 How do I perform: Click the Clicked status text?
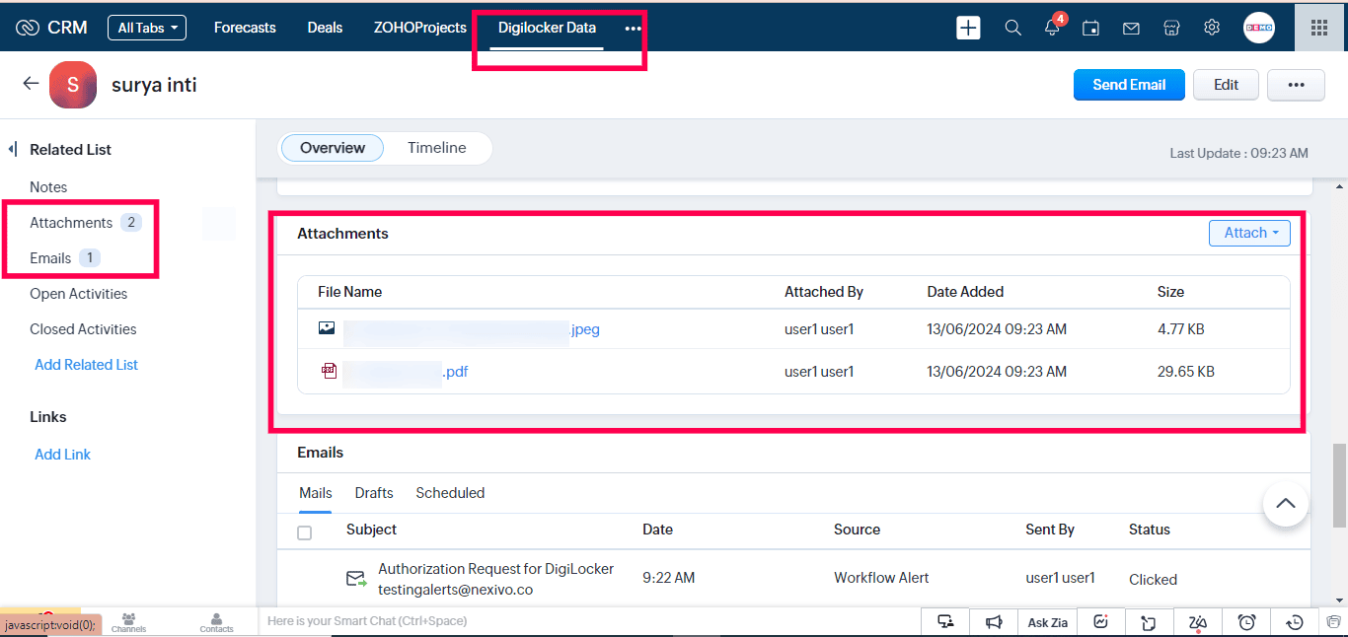tap(1154, 580)
